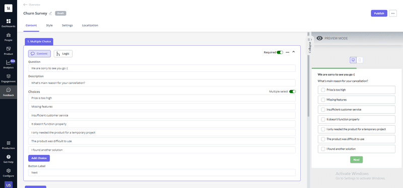Check 'Price is too high' in preview
The image size is (403, 188).
[323, 90]
